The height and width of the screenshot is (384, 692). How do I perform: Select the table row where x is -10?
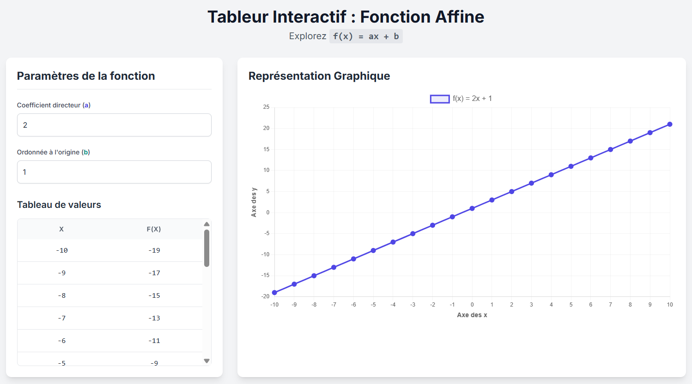click(109, 250)
